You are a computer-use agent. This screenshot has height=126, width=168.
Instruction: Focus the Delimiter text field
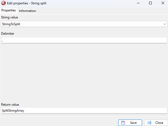tap(84, 40)
